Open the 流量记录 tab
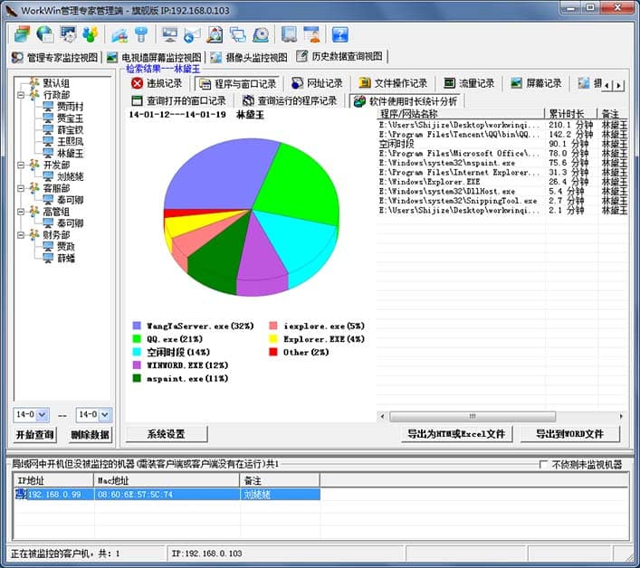 pos(470,83)
